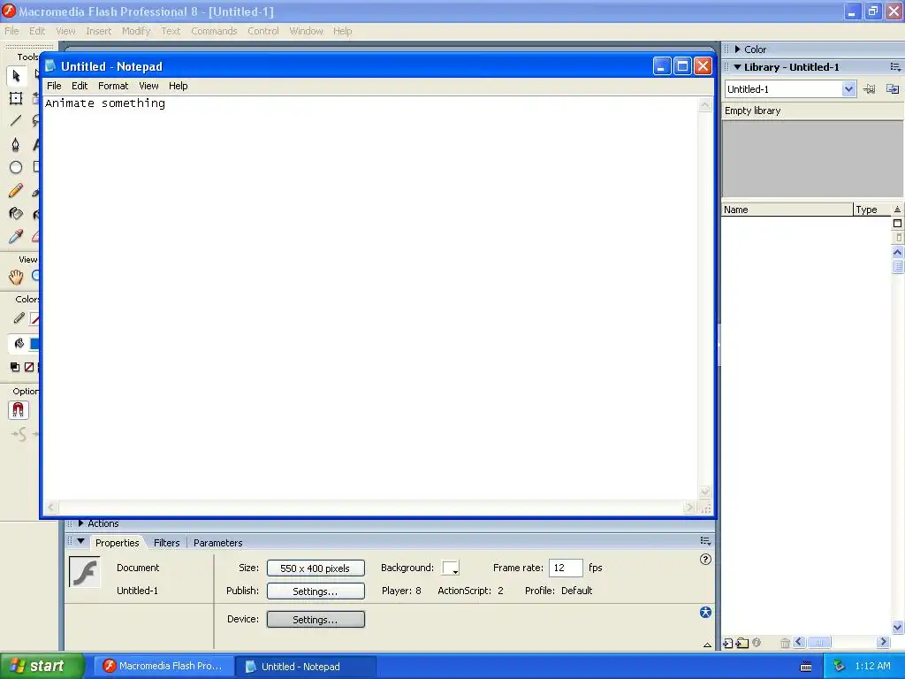Screen dimensions: 905x679
Task: Open the Background color picker
Action: click(450, 568)
